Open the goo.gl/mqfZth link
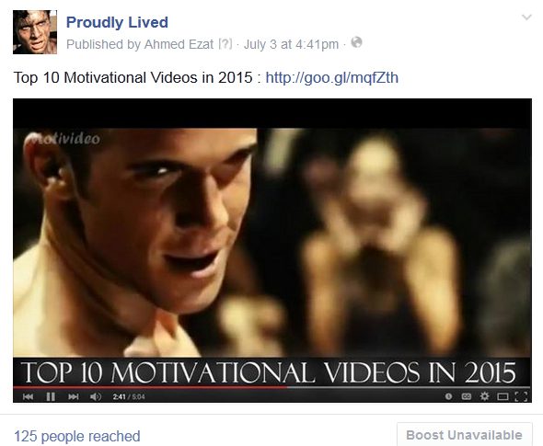This screenshot has width=543, height=446. click(x=331, y=77)
